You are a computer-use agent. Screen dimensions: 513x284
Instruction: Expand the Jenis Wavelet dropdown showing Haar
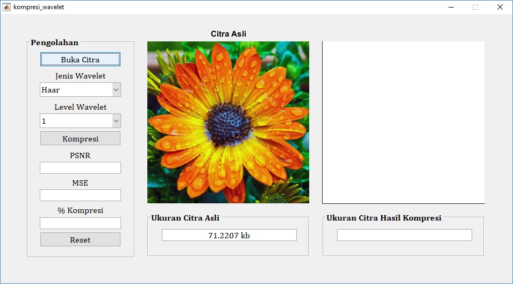80,90
